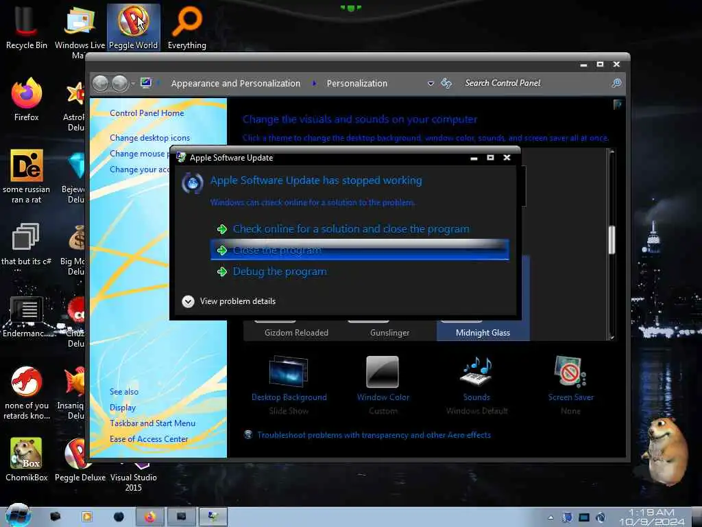702x527 pixels.
Task: Choose Check online for a solution and close
Action: pyautogui.click(x=359, y=229)
